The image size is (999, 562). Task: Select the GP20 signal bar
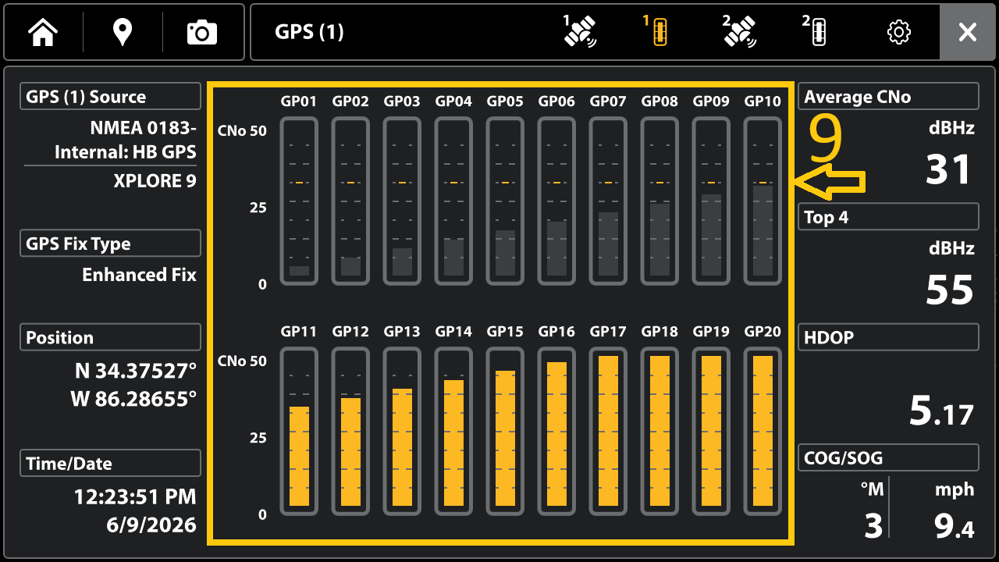pyautogui.click(x=763, y=431)
